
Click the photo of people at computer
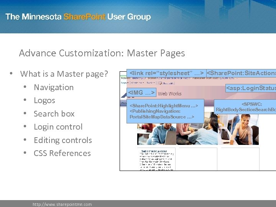197,128
